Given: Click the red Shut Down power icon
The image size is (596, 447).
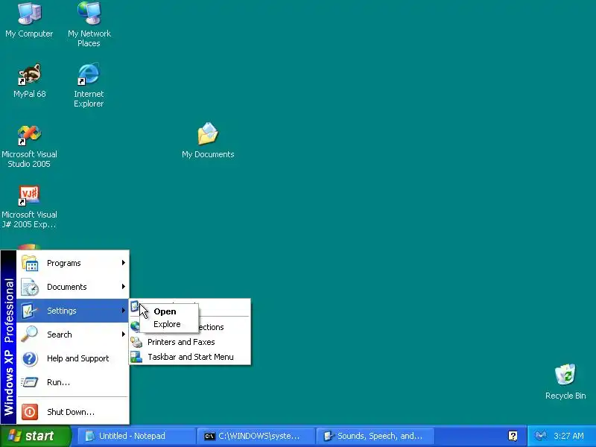Looking at the screenshot, I should tap(30, 412).
